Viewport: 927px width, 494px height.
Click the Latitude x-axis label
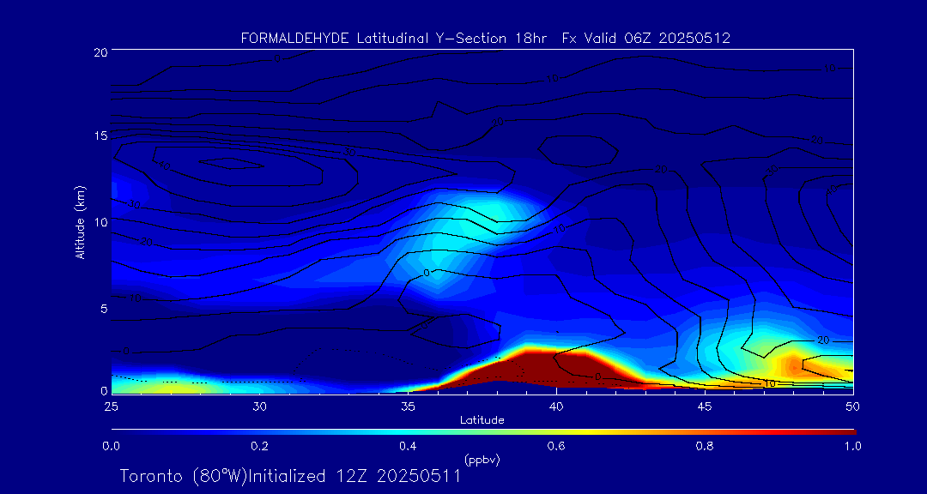(x=482, y=419)
